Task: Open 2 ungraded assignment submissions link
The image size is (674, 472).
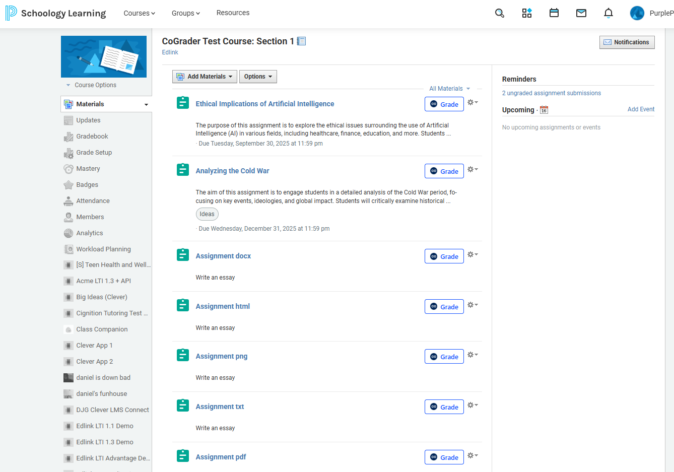Action: (x=551, y=93)
